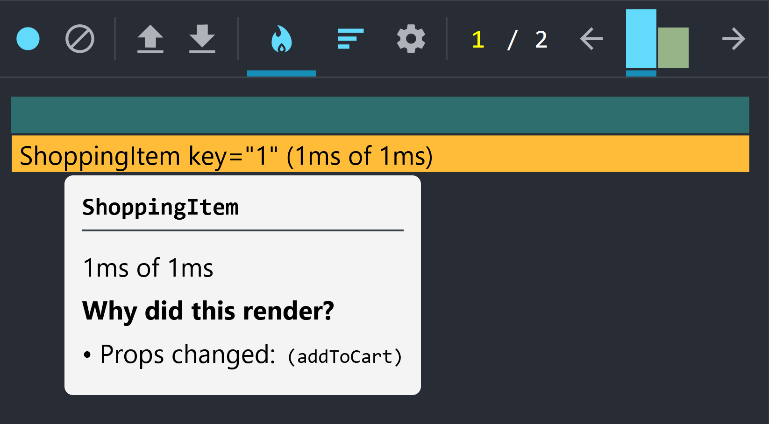Open the profiler settings
Image resolution: width=769 pixels, height=424 pixels.
pyautogui.click(x=411, y=39)
